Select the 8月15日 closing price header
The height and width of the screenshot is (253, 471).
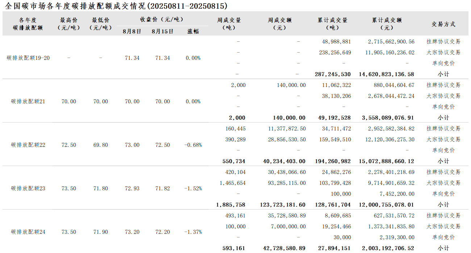162,32
